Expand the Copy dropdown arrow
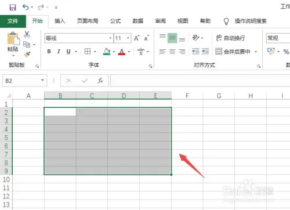This screenshot has height=210, width=290. tap(34, 45)
